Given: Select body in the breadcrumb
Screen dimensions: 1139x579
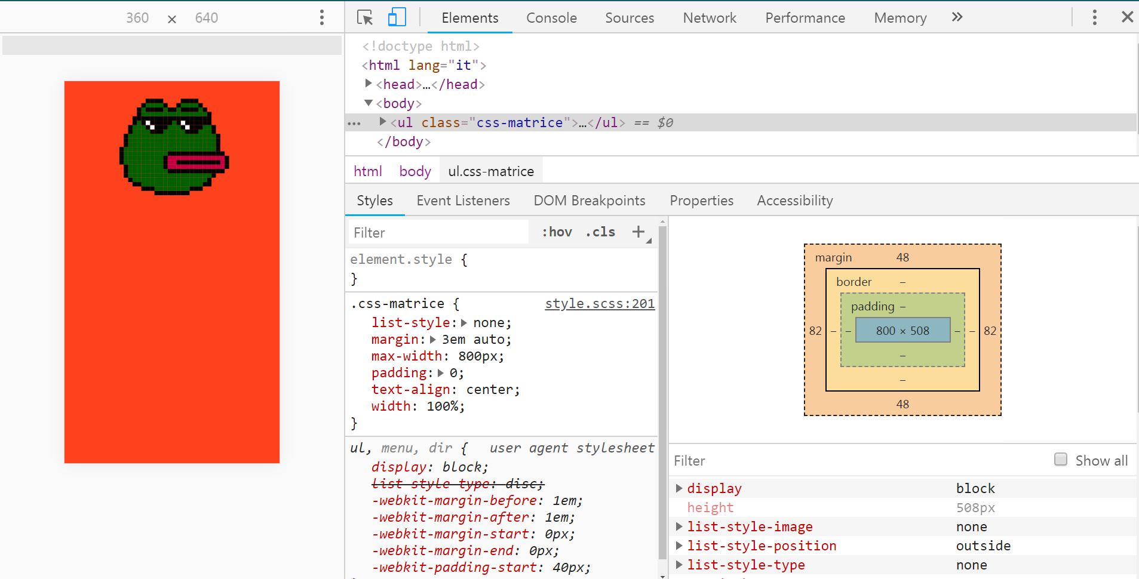Looking at the screenshot, I should pos(415,171).
